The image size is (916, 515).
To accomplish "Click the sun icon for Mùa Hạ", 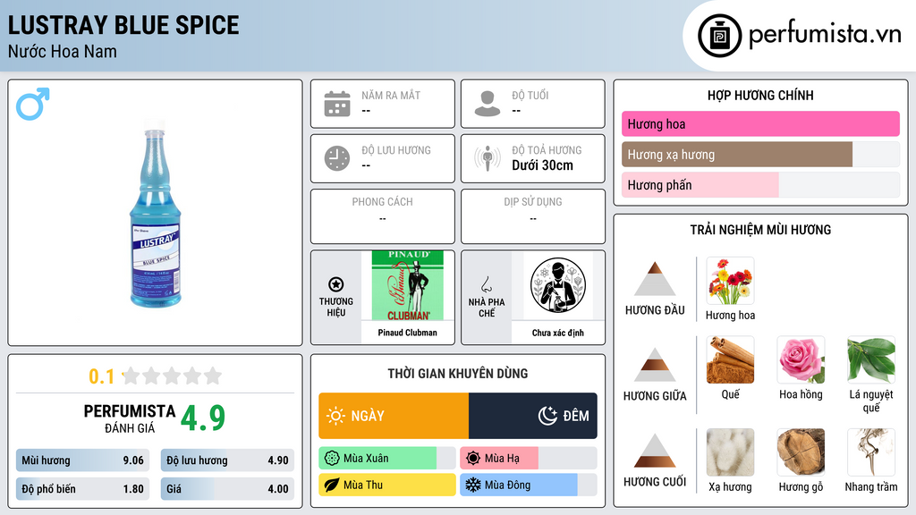I will pyautogui.click(x=473, y=458).
